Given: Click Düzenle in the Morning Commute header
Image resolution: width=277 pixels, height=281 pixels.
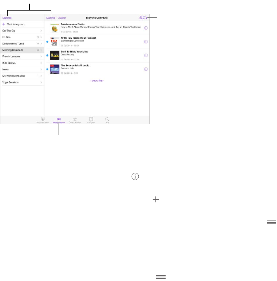Looking at the screenshot, I should click(51, 18).
